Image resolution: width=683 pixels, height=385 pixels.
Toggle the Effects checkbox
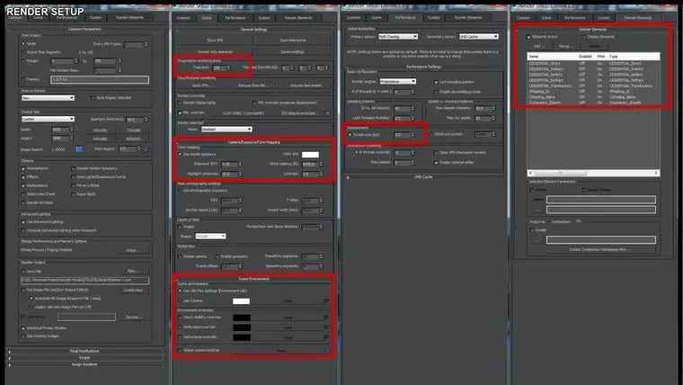(x=23, y=176)
